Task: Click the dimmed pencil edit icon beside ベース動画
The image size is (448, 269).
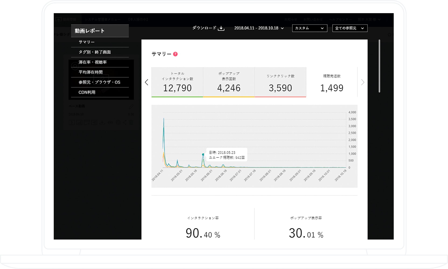Action: [131, 107]
